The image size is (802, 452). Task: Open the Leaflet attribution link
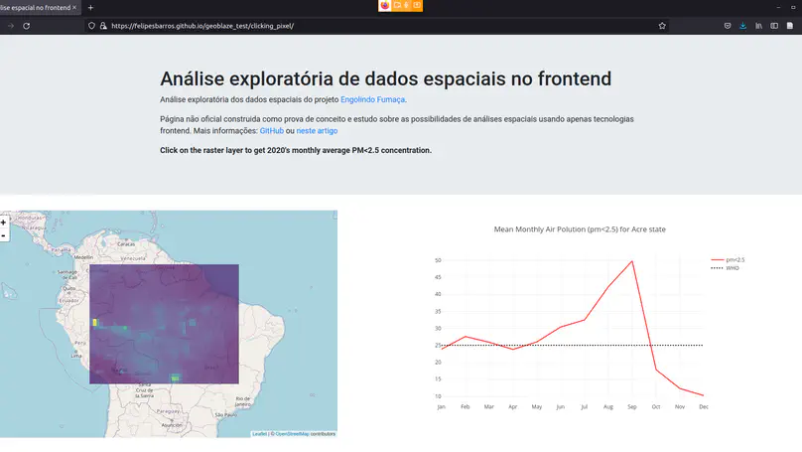click(x=260, y=434)
